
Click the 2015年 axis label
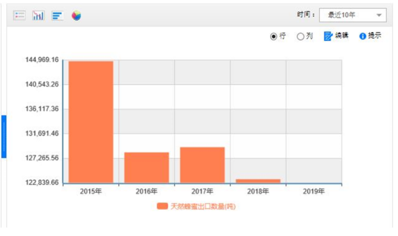tap(91, 191)
